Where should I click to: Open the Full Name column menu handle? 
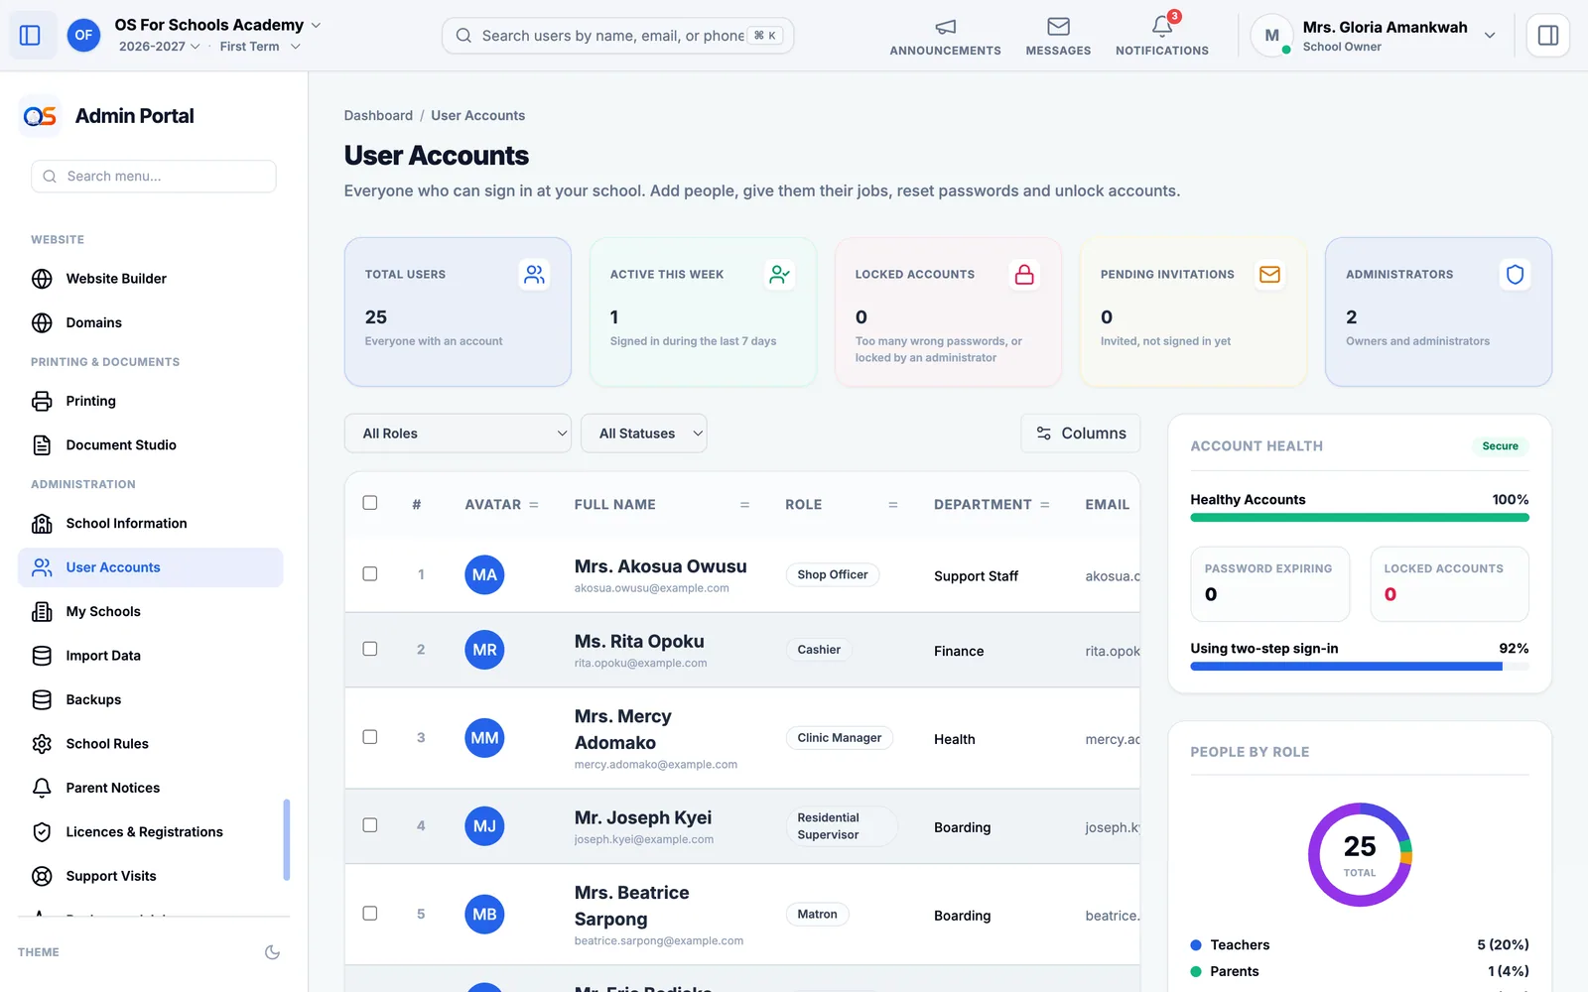(744, 505)
